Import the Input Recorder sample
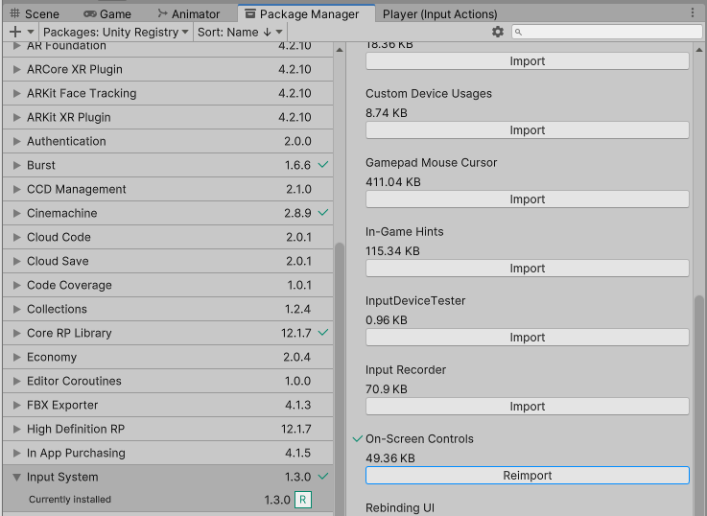707x516 pixels. point(527,406)
